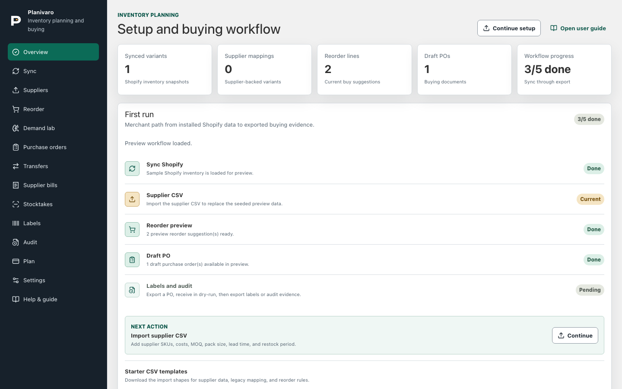Click the Done badge for Draft PO

(x=594, y=260)
